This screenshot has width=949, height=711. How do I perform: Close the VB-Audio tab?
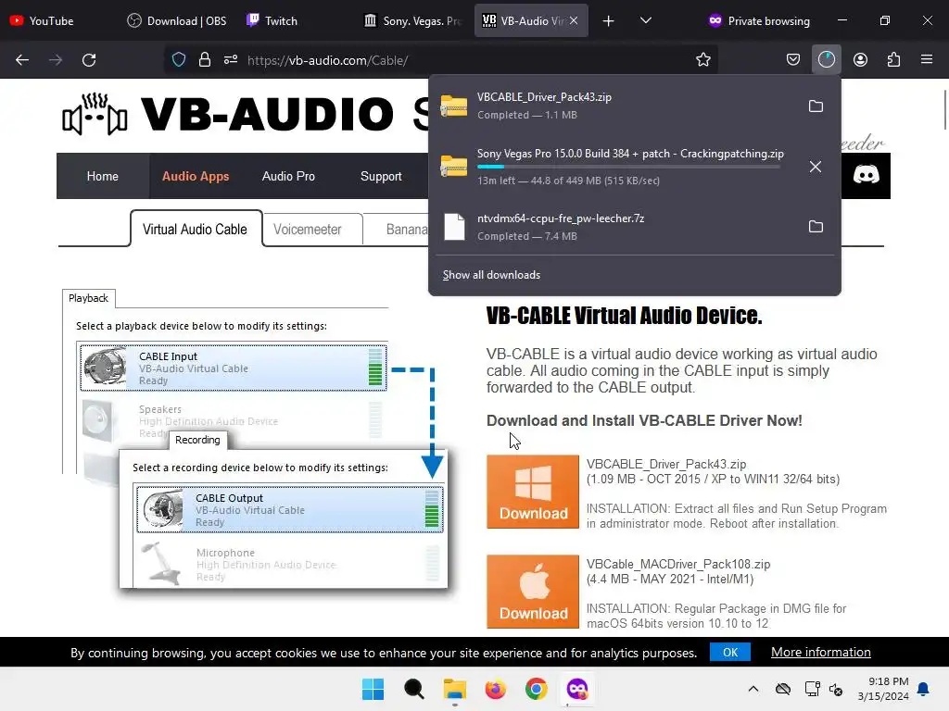(x=574, y=20)
